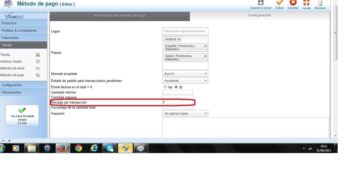Click the Cantidad máxima input field
This screenshot has height=193, width=344.
pyautogui.click(x=178, y=97)
